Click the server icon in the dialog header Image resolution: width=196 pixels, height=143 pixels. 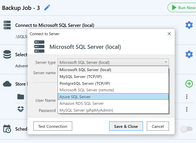pos(39,47)
